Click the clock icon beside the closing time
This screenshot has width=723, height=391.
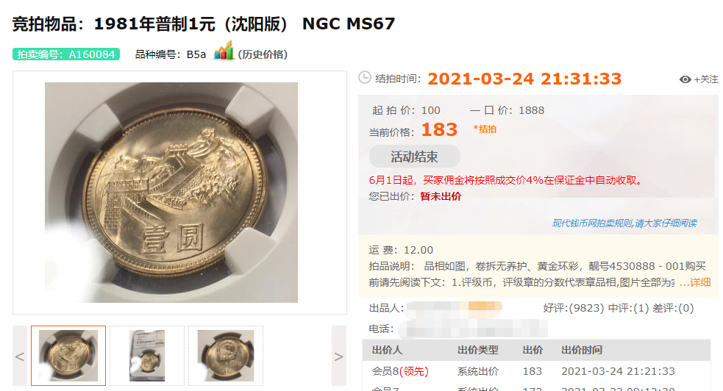point(365,77)
